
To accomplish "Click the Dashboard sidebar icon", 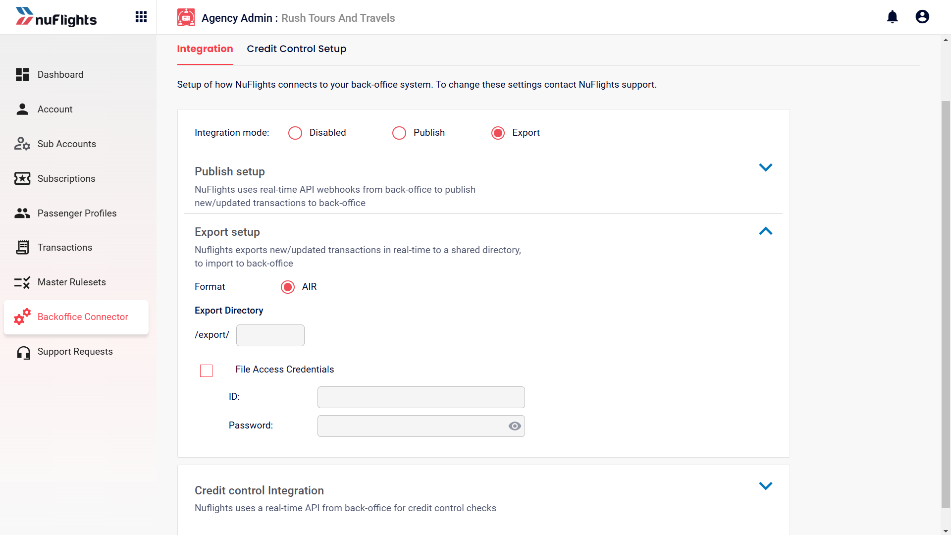I will tap(22, 74).
